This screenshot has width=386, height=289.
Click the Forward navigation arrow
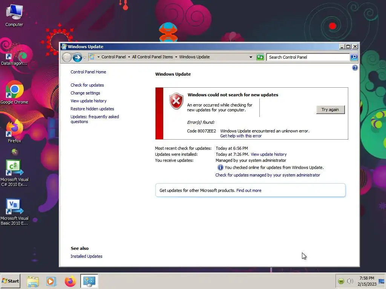coord(77,57)
